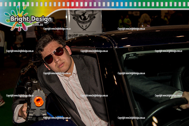189x126 pixels.
Task: Click the orange tip of the toy gun
Action: point(39,102)
